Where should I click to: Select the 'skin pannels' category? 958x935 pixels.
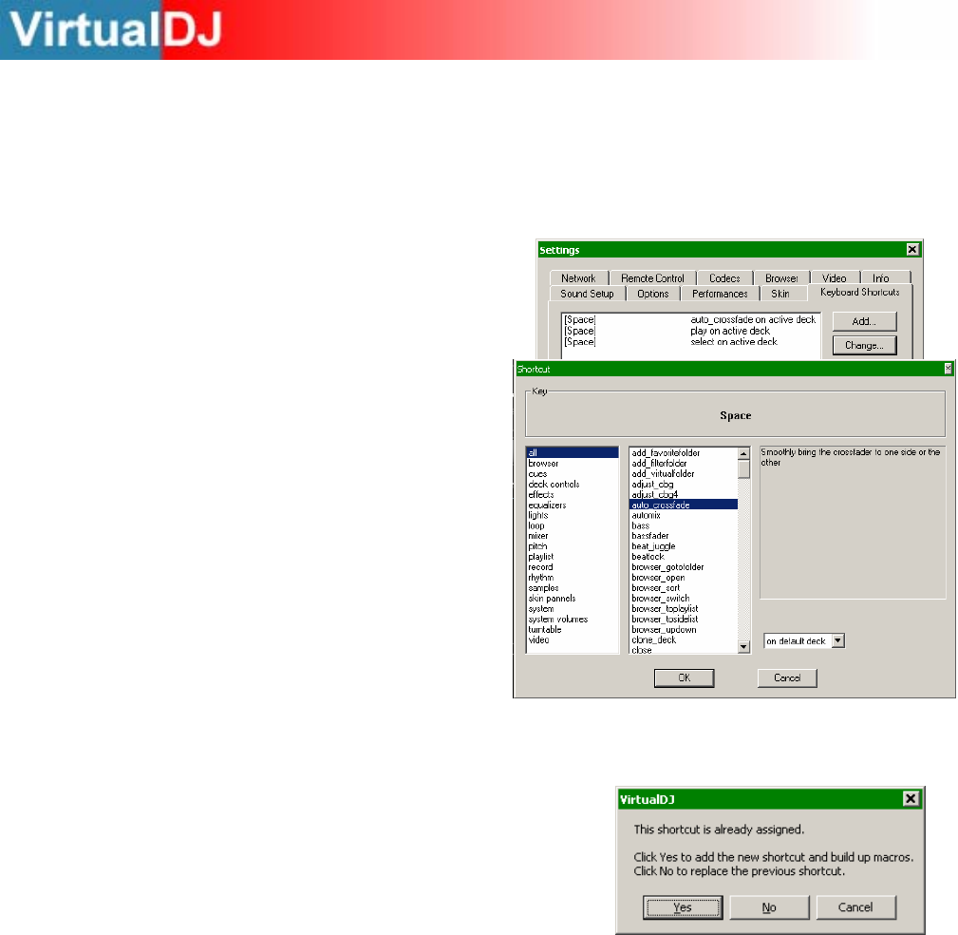[572, 599]
